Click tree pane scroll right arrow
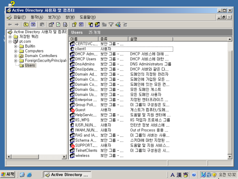The height and width of the screenshot is (179, 238). pyautogui.click(x=64, y=157)
